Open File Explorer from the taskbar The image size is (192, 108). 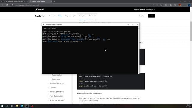click(17, 106)
